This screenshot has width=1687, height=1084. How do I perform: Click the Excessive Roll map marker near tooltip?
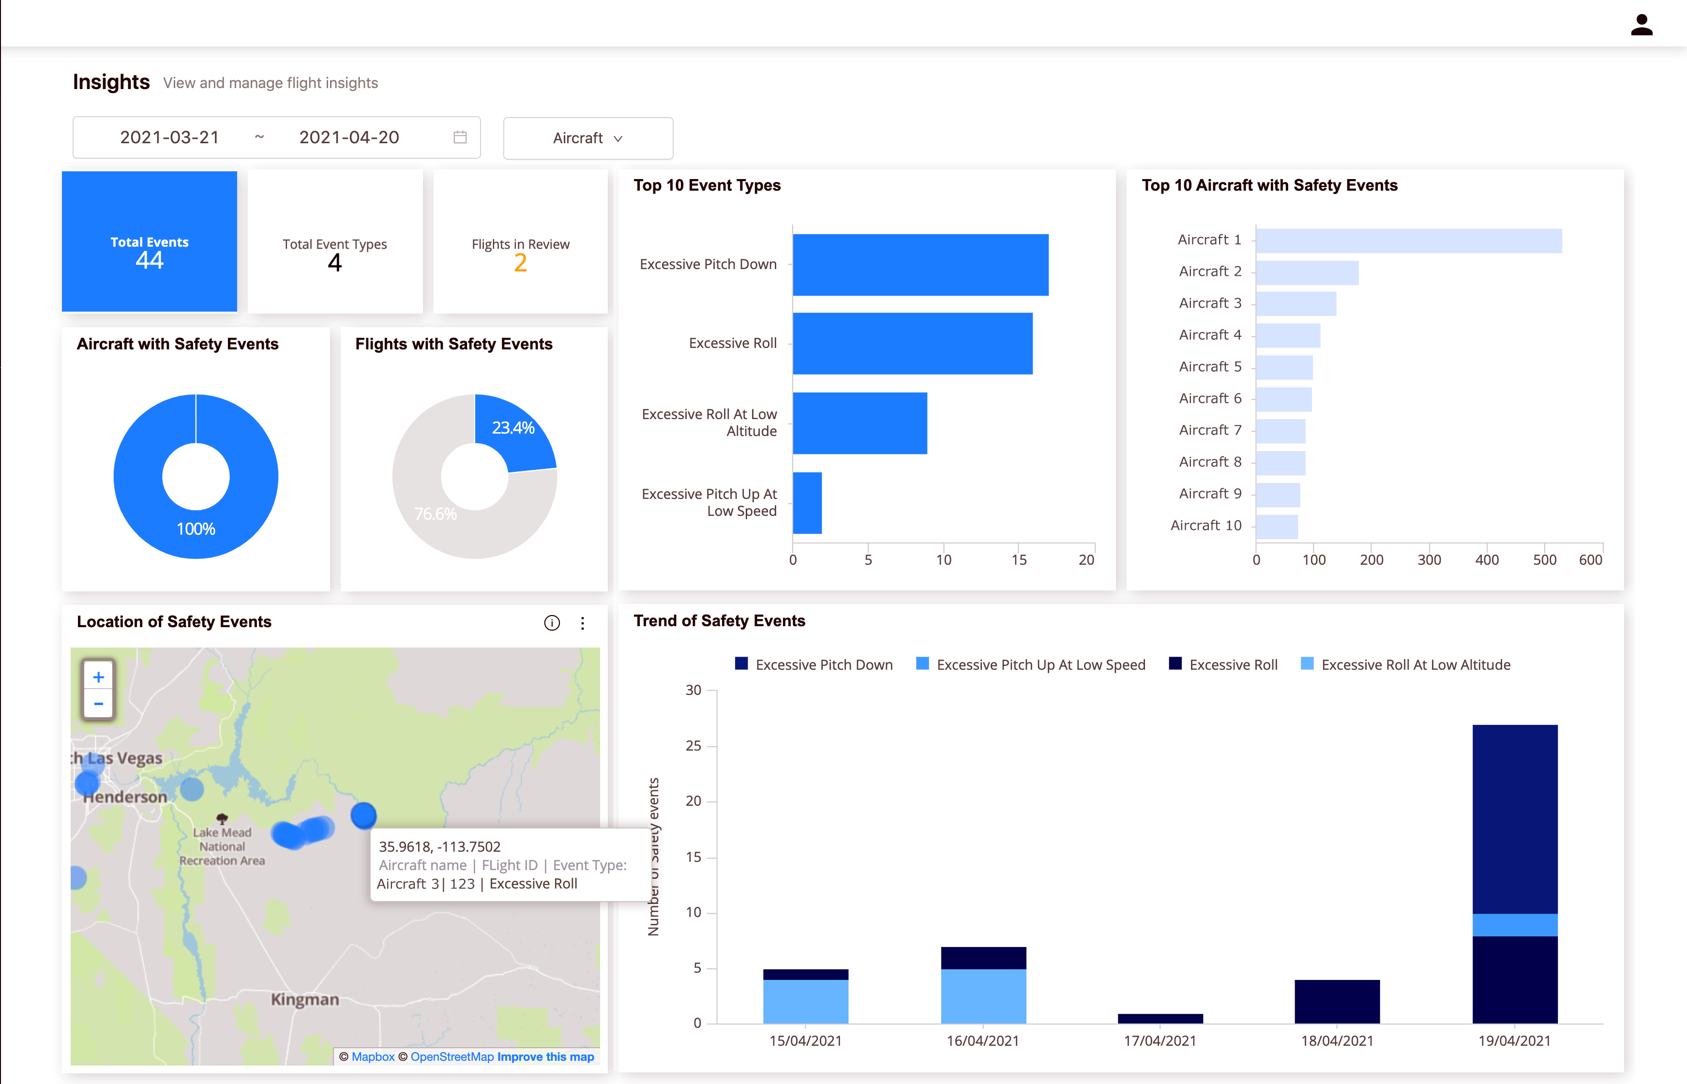coord(363,815)
